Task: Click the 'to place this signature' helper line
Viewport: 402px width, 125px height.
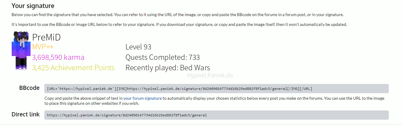Action: (x=92, y=104)
